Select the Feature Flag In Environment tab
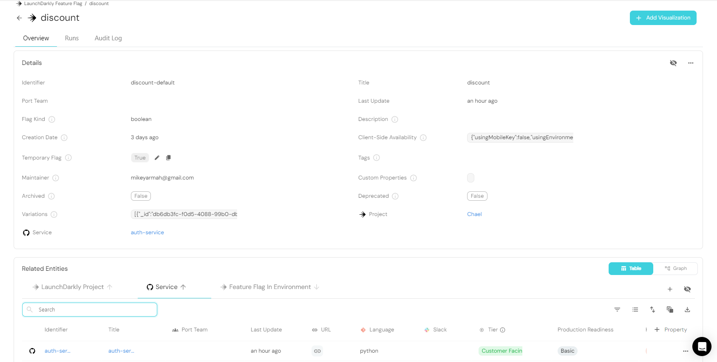Image resolution: width=717 pixels, height=362 pixels. coord(270,287)
